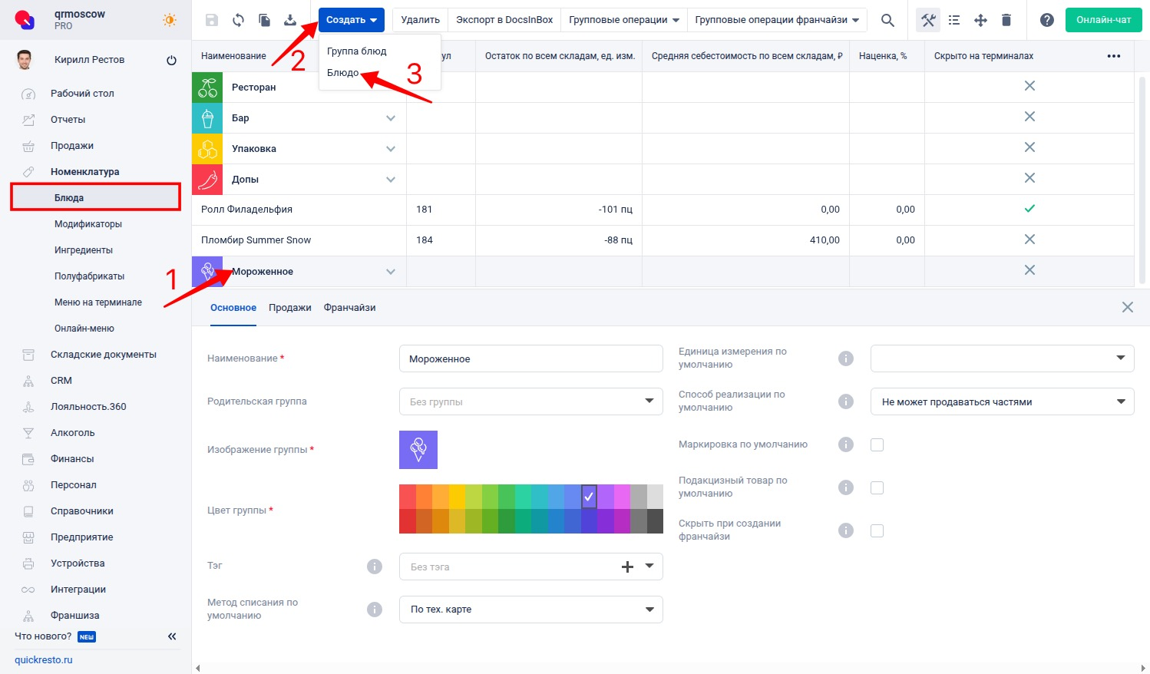Click the plus icon in Тэг field
This screenshot has height=674, width=1150.
[627, 567]
